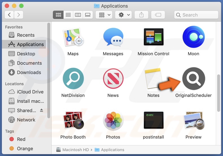Open Network in the sidebar
Image resolution: width=223 pixels, height=156 pixels.
(x=24, y=120)
